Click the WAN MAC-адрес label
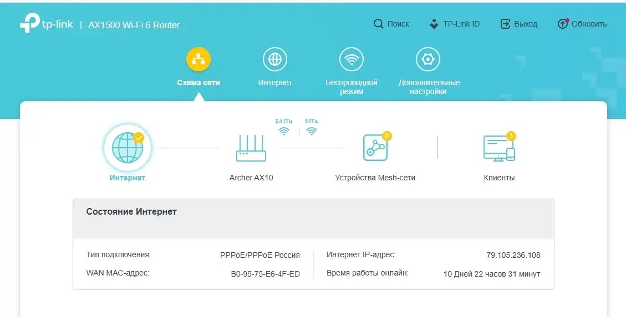 (118, 273)
